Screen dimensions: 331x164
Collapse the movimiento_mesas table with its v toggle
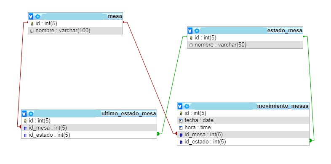180,107
